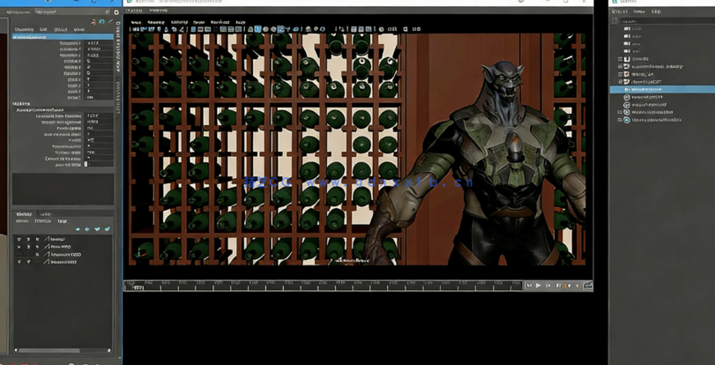Click the blue icon at Channel Box top right
Viewport: 715px width, 365px height.
(x=101, y=21)
